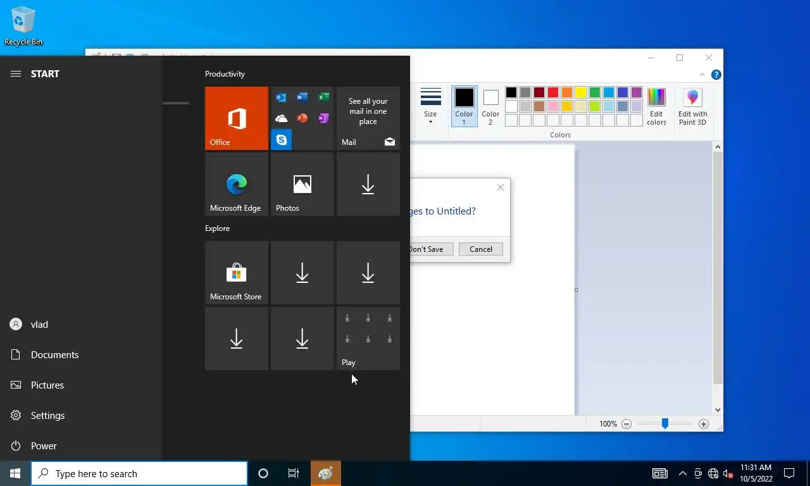This screenshot has width=810, height=486.
Task: Open Documents from the Start menu
Action: 81,355
